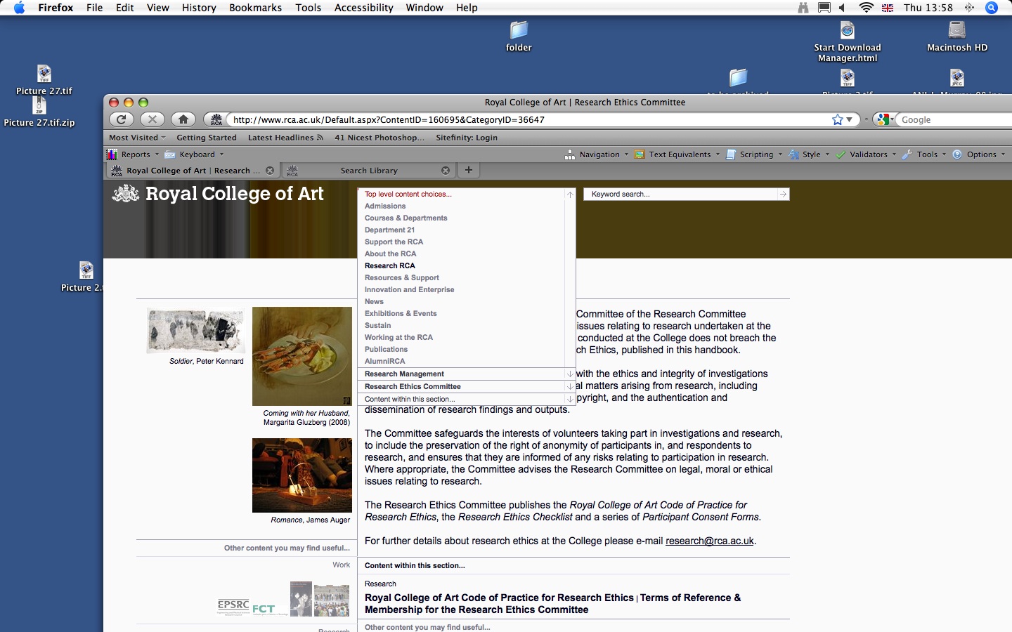Choose Courses & Departments in the list
Viewport: 1012px width, 632px height.
[x=406, y=218]
